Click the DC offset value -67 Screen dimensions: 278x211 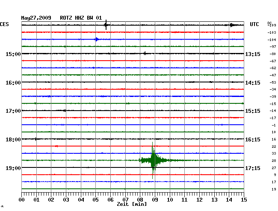coord(273,61)
